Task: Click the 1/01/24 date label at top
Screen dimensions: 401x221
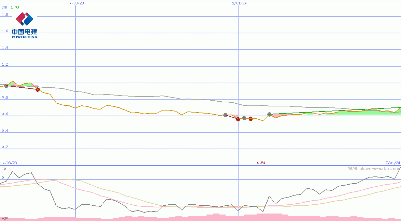Action: (x=239, y=3)
